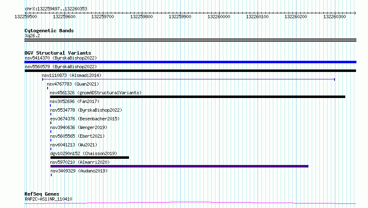Click ruler tick label 132259700

(103, 17)
